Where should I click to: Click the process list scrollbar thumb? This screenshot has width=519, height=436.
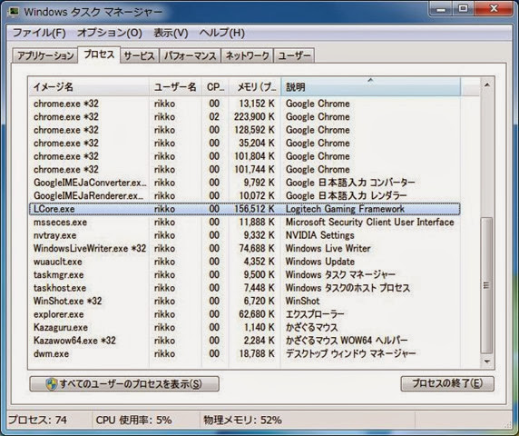tap(486, 285)
